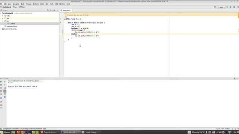Open the Code menu
Screen dimensions: 239x134
tap(22, 4)
